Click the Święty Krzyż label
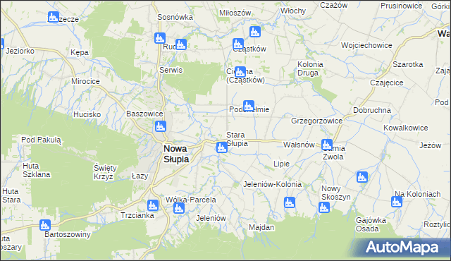Screen dimensions: 451x261 [x=105, y=172]
